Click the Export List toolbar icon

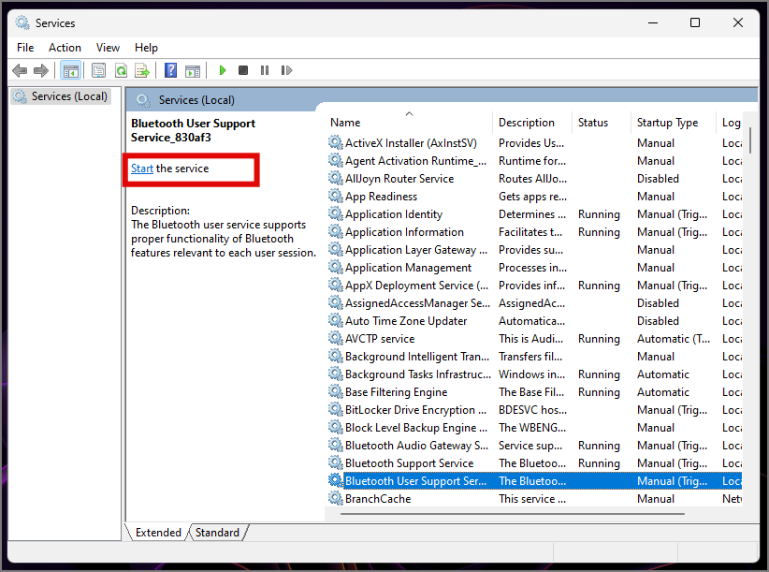[142, 70]
